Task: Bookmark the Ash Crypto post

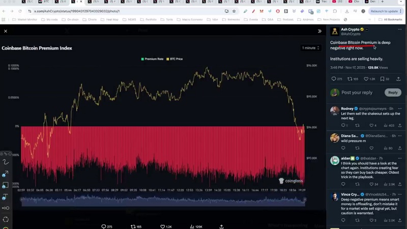Action: coord(384,79)
